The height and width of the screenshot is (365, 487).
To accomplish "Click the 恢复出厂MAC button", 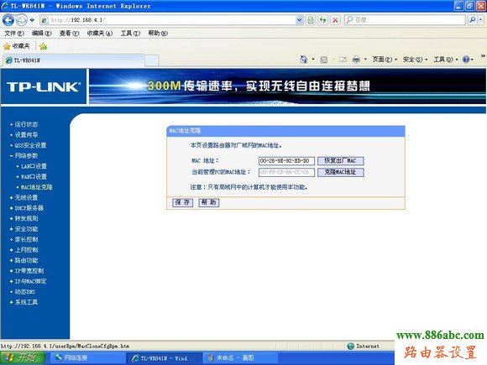I will 340,161.
